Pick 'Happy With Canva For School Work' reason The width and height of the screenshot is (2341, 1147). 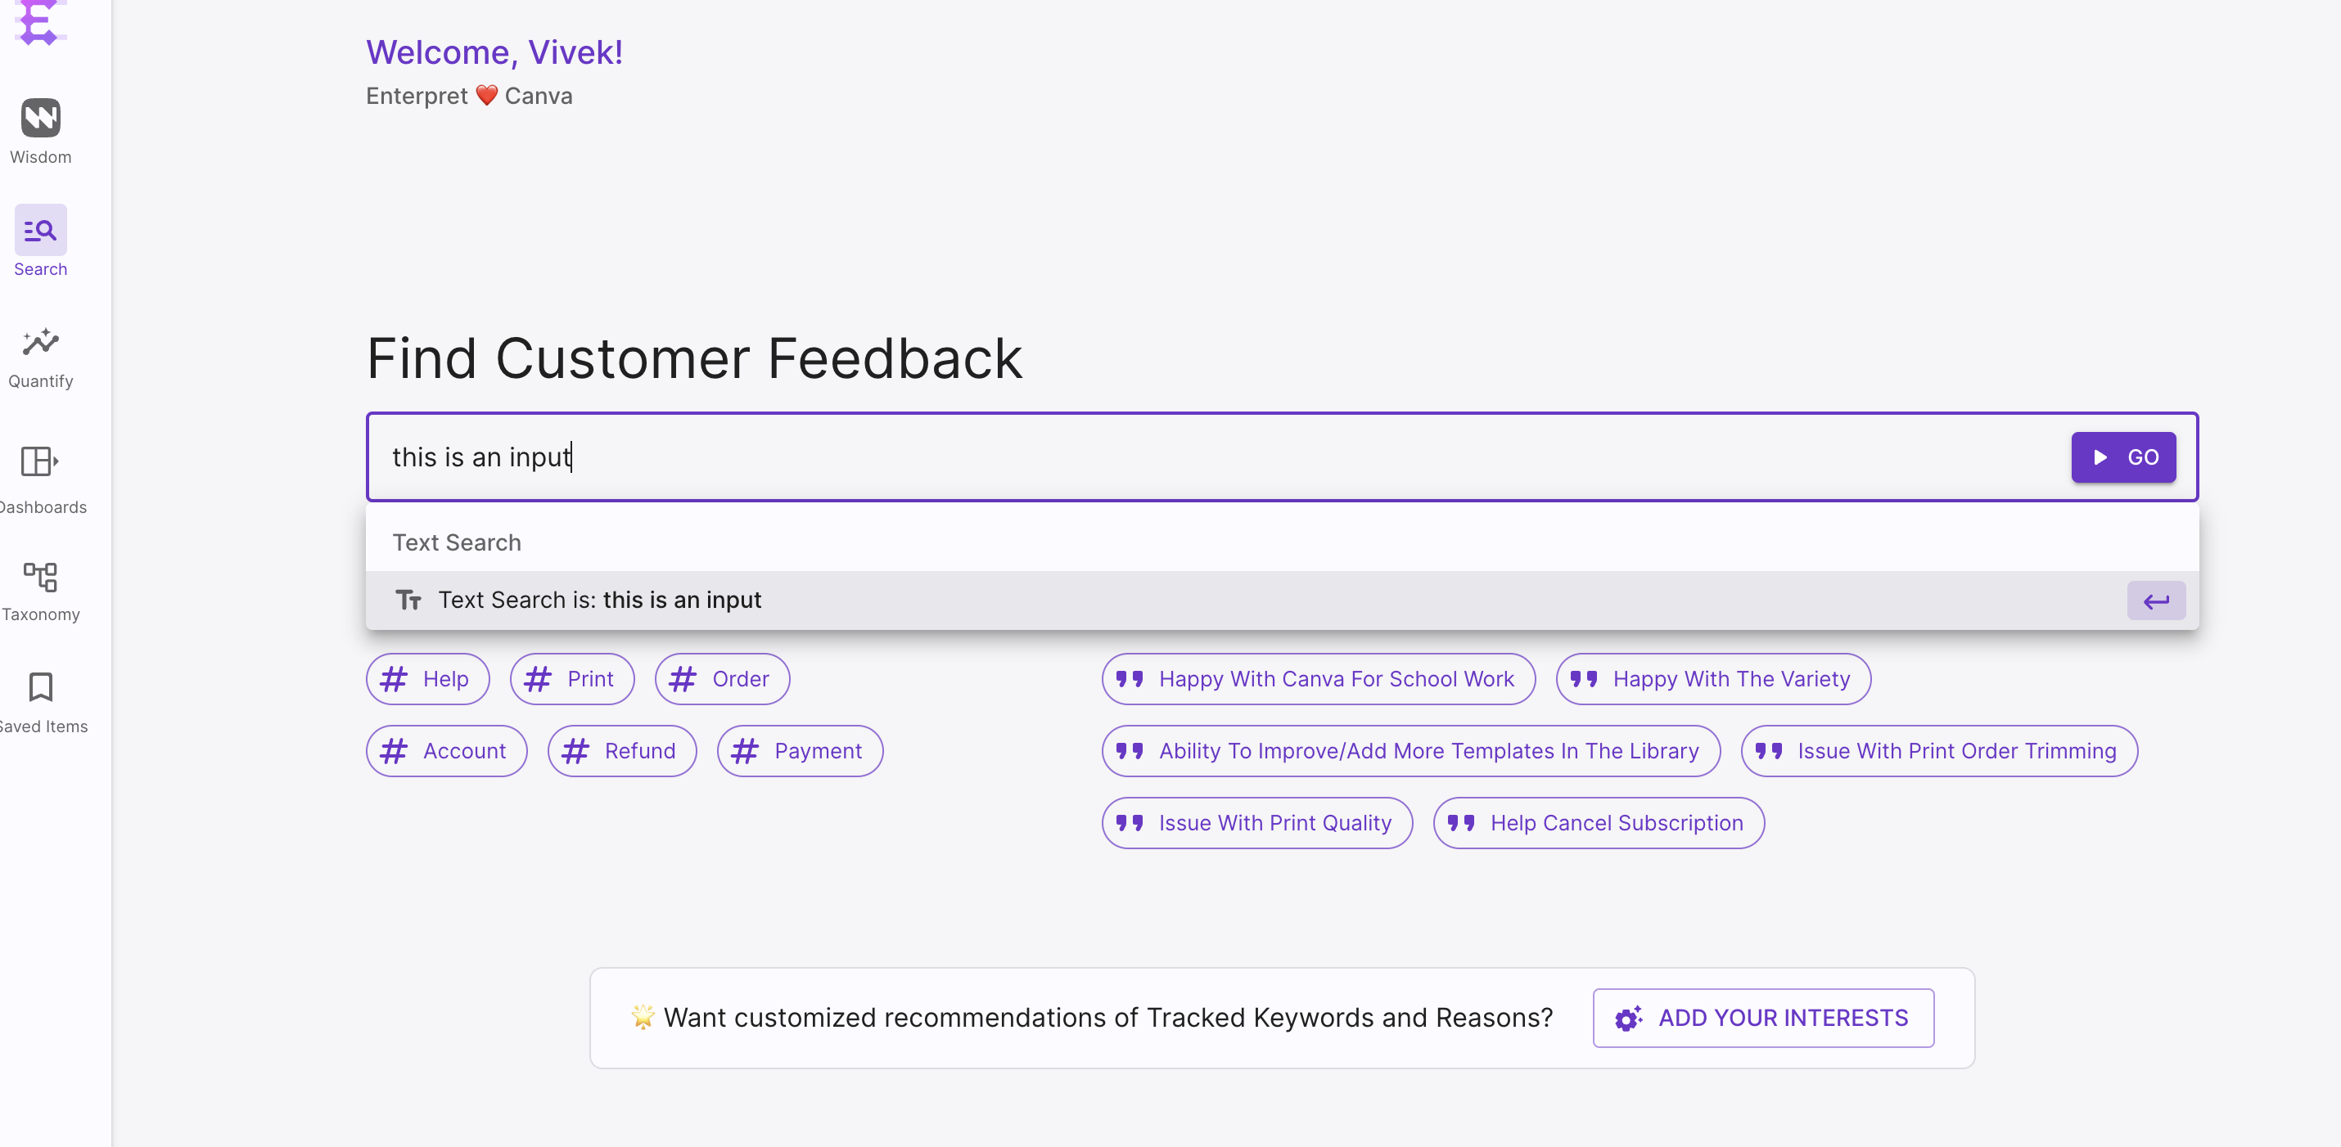click(1318, 679)
